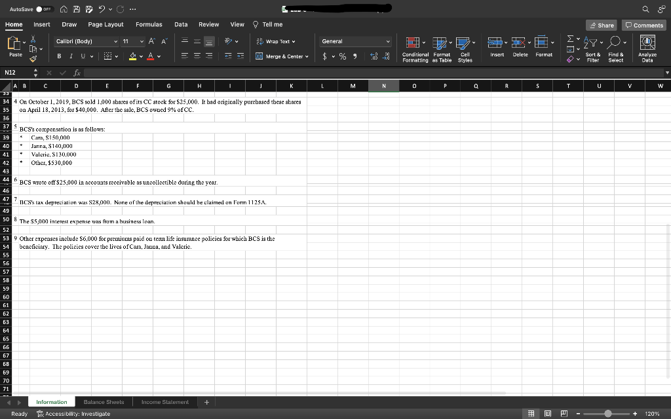Click the Wrap Text button

pyautogui.click(x=276, y=41)
